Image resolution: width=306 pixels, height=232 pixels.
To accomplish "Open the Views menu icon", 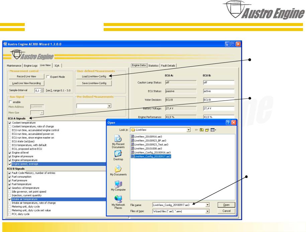I will (x=213, y=130).
